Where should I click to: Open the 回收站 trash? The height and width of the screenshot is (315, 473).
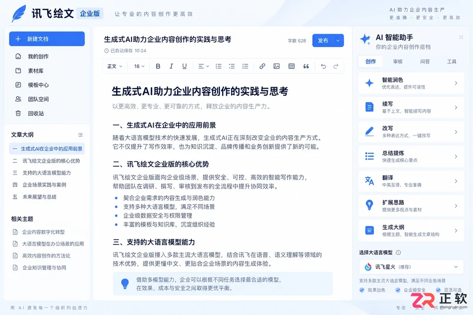pyautogui.click(x=36, y=113)
